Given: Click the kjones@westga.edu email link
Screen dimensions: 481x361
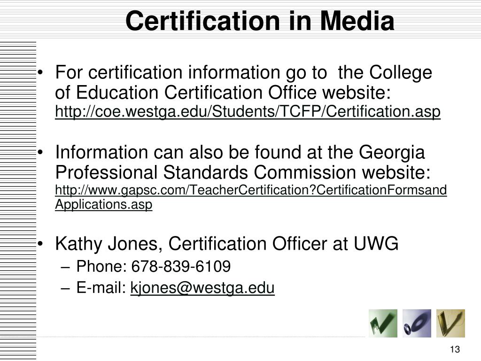Looking at the screenshot, I should coord(202,288).
